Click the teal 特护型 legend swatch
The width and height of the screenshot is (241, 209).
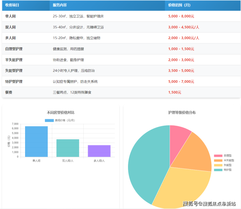pyautogui.click(x=218, y=170)
